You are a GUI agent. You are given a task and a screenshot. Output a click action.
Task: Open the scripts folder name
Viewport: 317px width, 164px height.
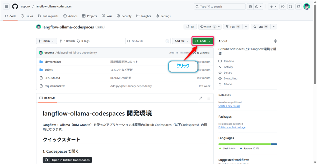point(49,70)
